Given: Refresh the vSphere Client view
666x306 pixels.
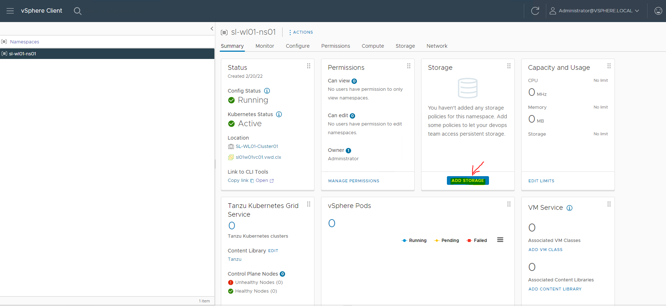Looking at the screenshot, I should click(x=535, y=11).
